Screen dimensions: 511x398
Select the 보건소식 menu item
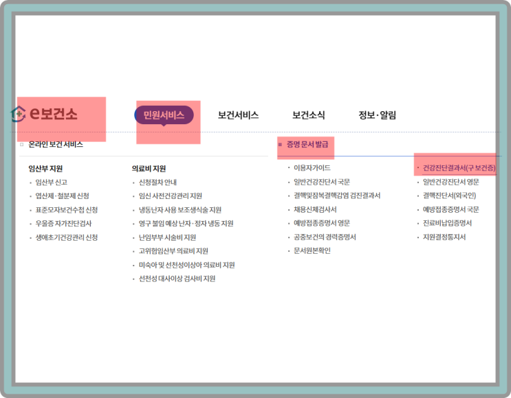[308, 115]
